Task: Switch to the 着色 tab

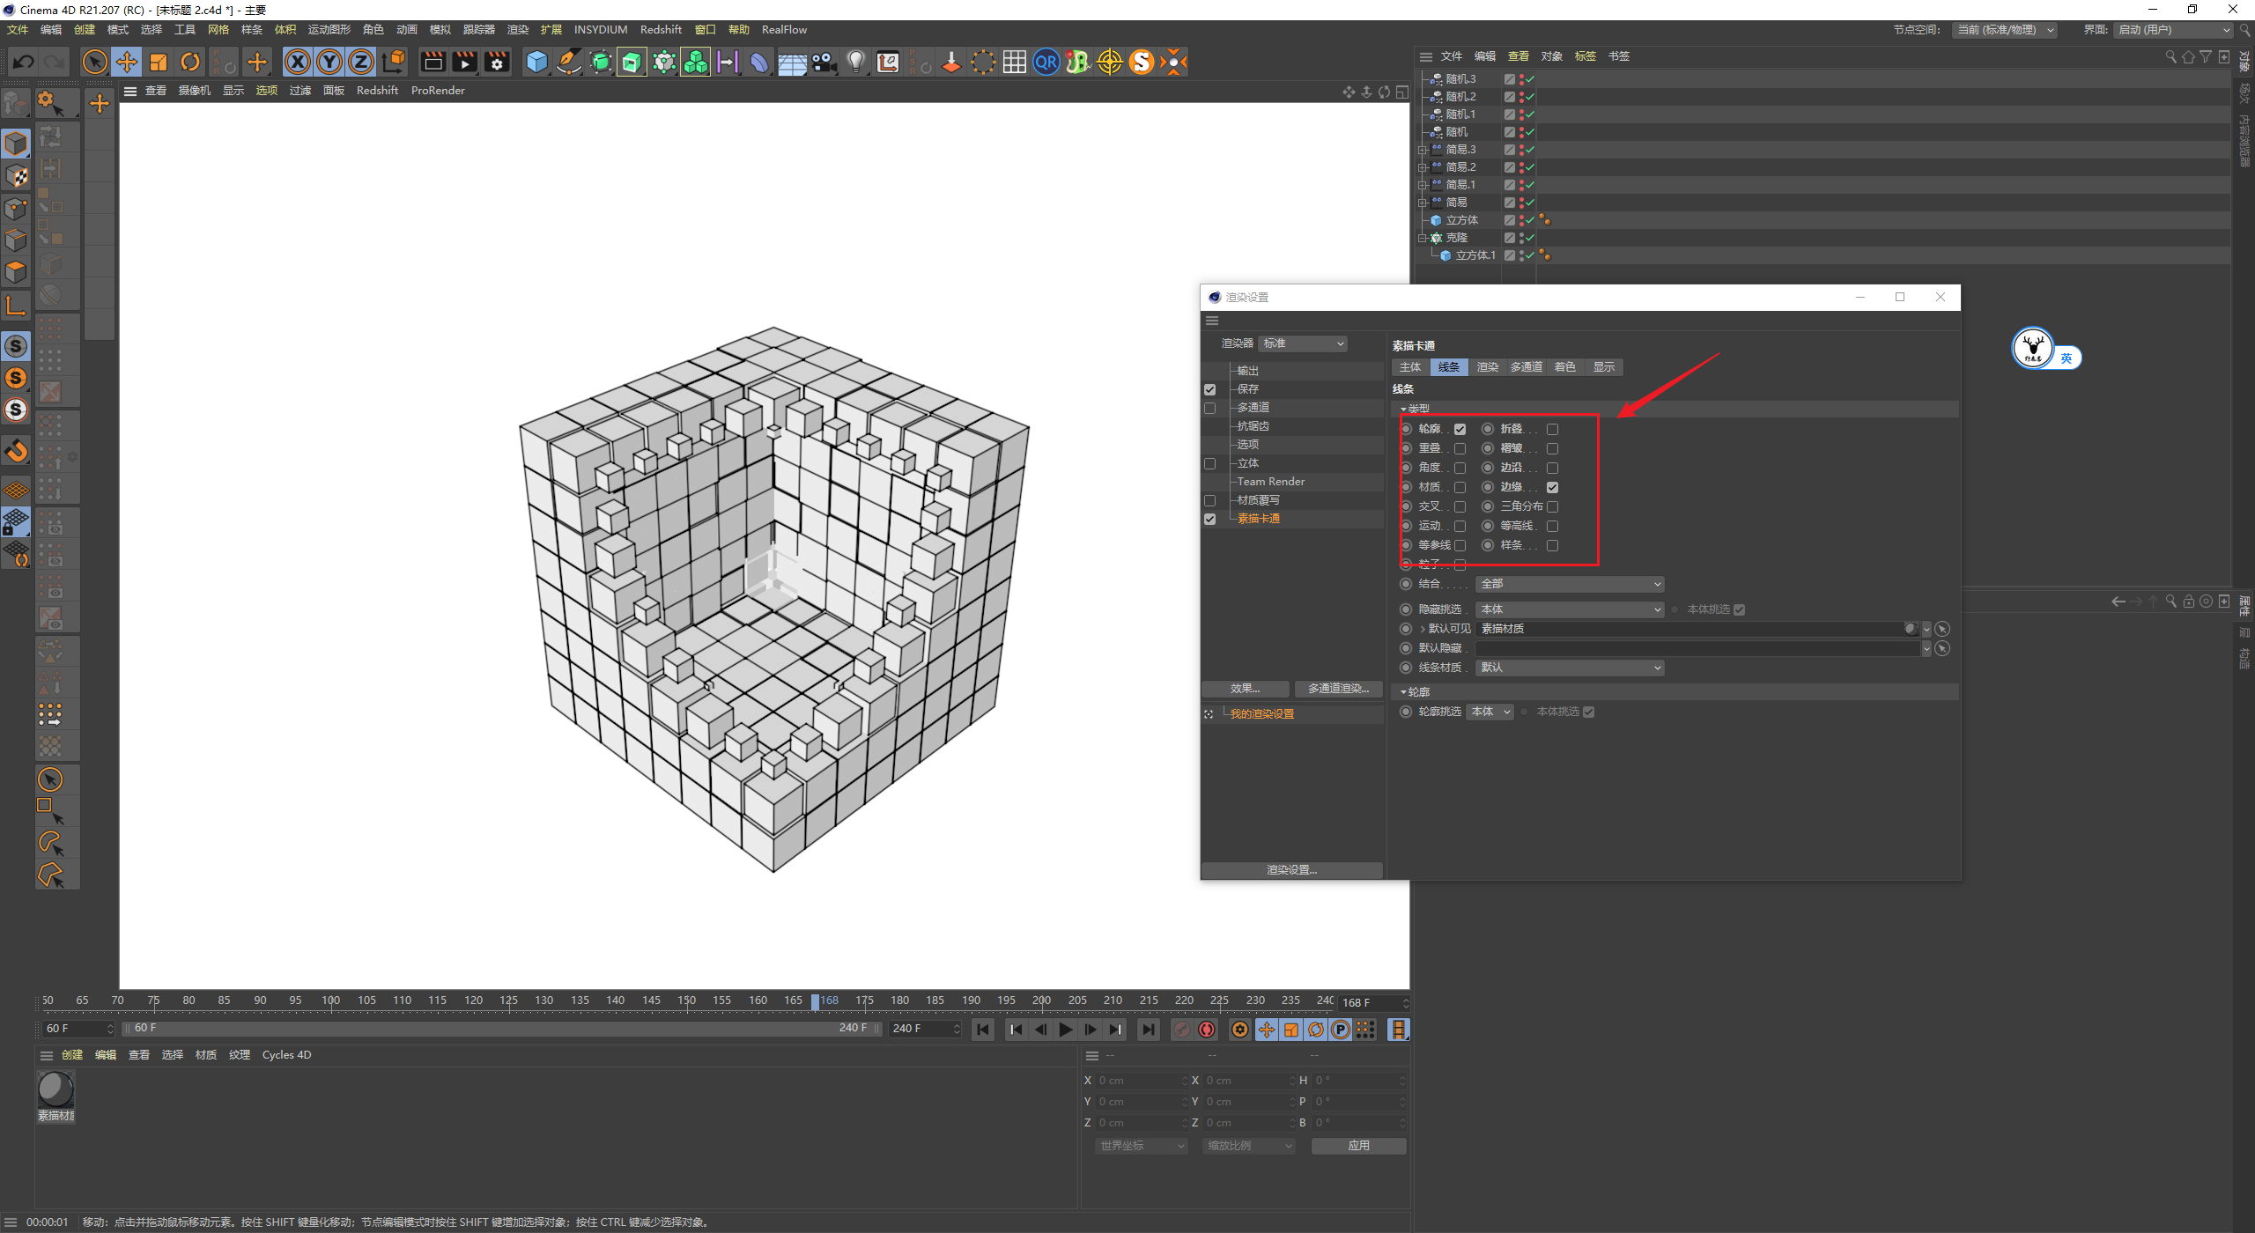Action: 1565,367
